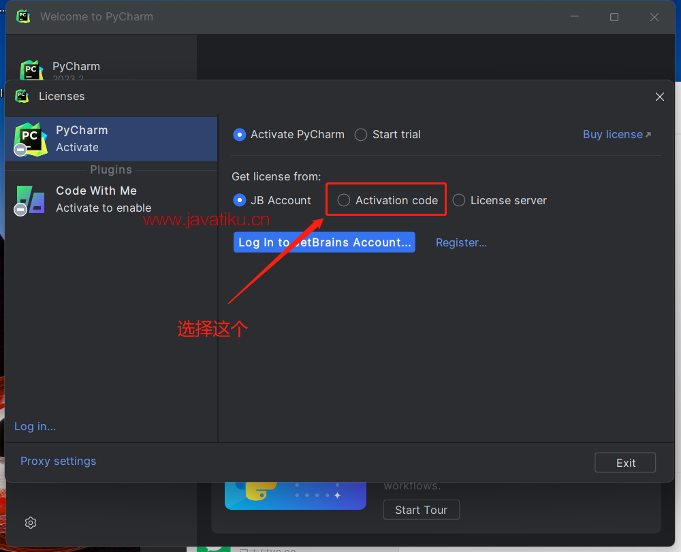Click the Exit button
Viewport: 681px width, 552px height.
625,463
